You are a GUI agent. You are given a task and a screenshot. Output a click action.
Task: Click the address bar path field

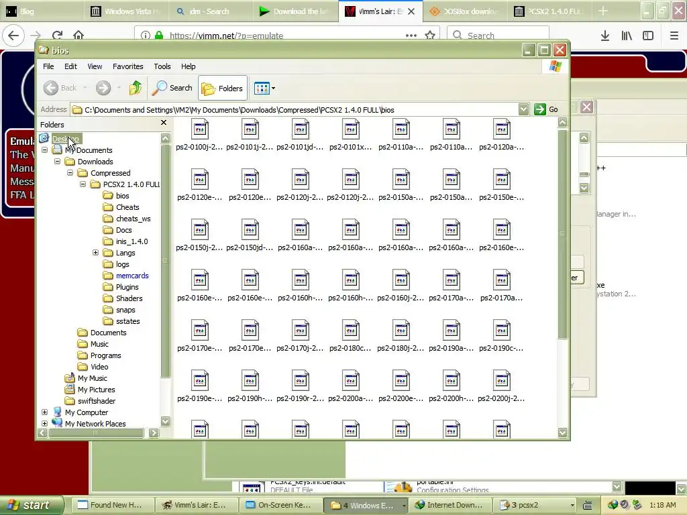point(296,110)
